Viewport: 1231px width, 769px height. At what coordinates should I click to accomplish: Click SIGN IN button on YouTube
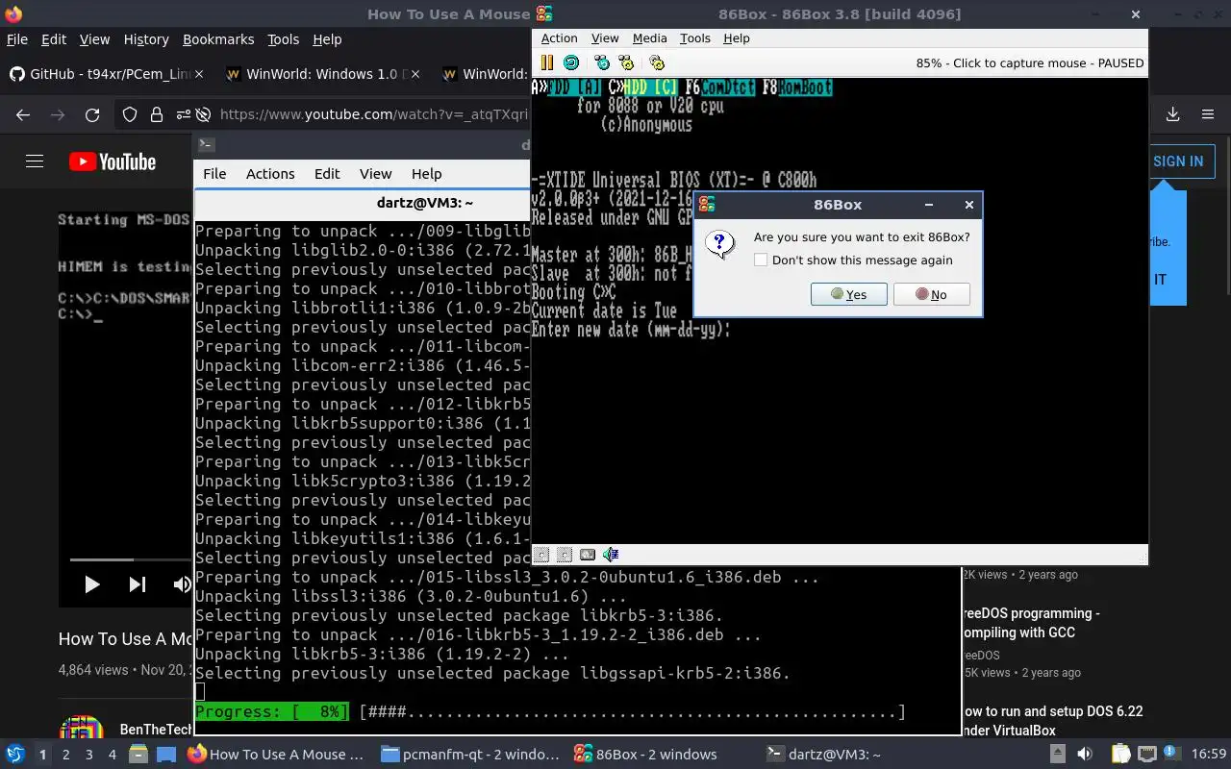[1178, 161]
